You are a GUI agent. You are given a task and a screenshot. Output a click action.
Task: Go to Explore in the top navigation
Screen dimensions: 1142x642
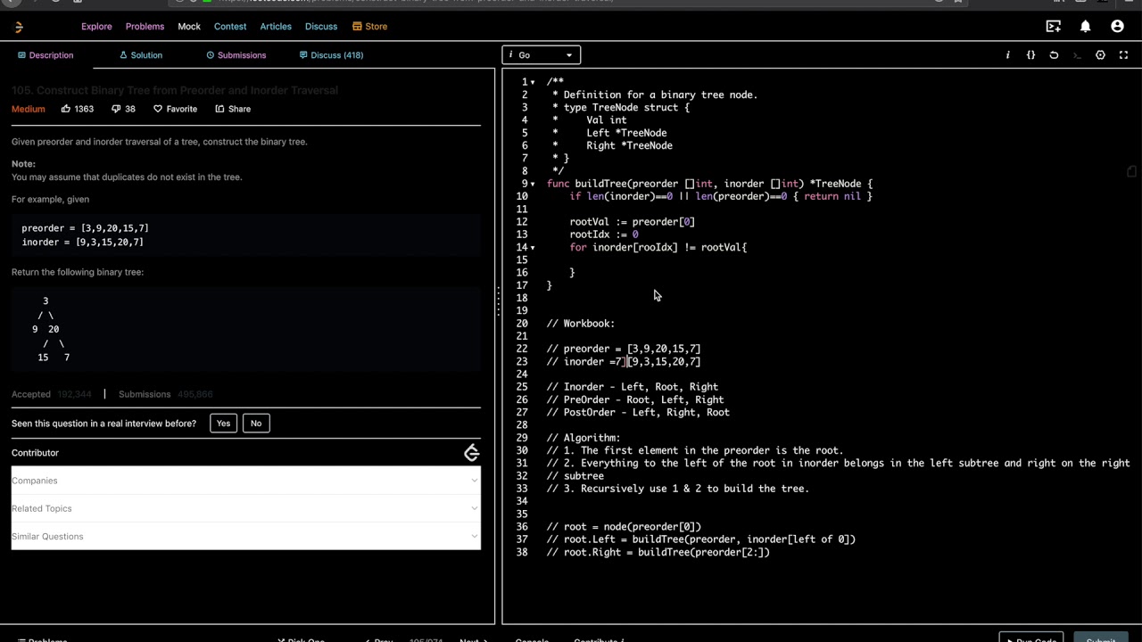pos(96,27)
